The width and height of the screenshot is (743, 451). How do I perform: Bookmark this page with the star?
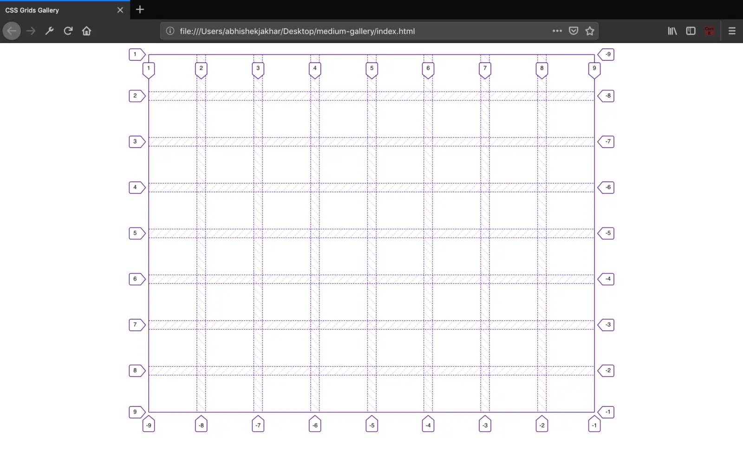point(590,31)
